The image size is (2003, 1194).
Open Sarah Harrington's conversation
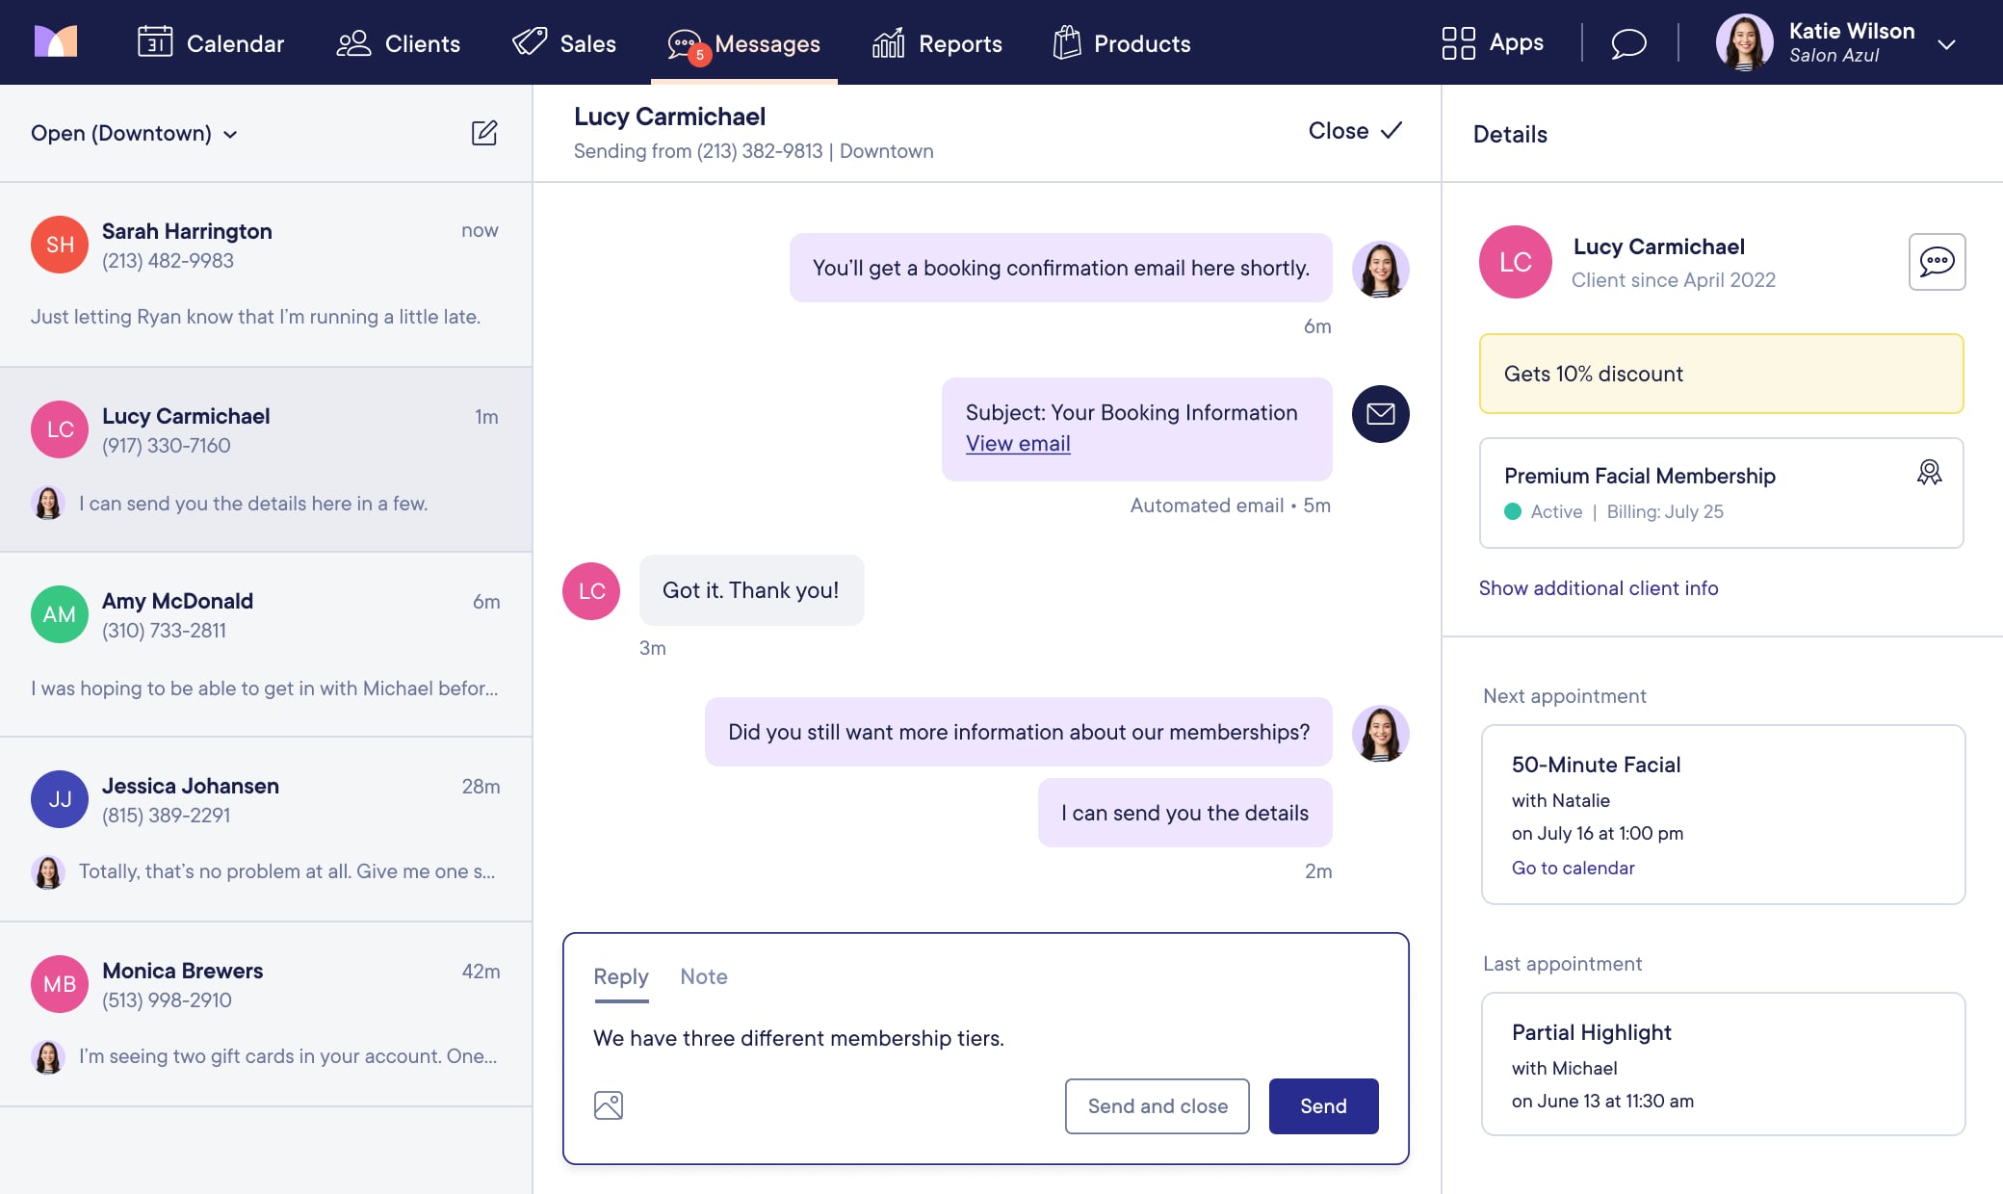coord(266,273)
